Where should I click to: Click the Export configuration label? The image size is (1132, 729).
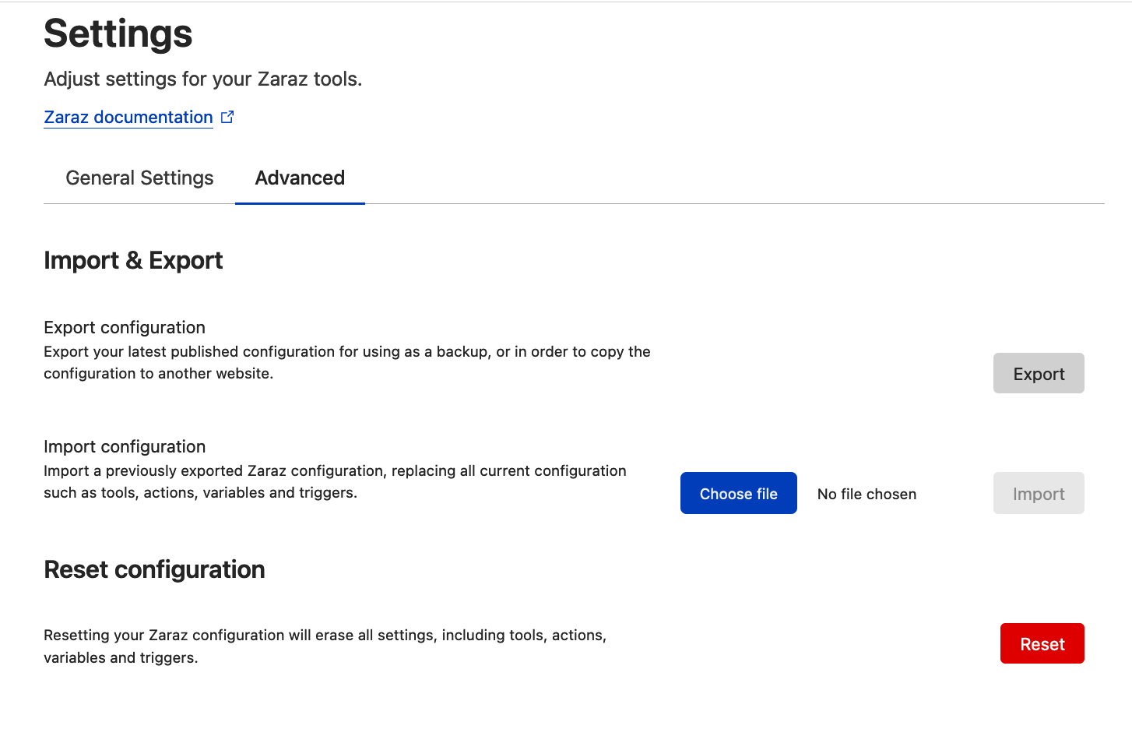tap(124, 327)
